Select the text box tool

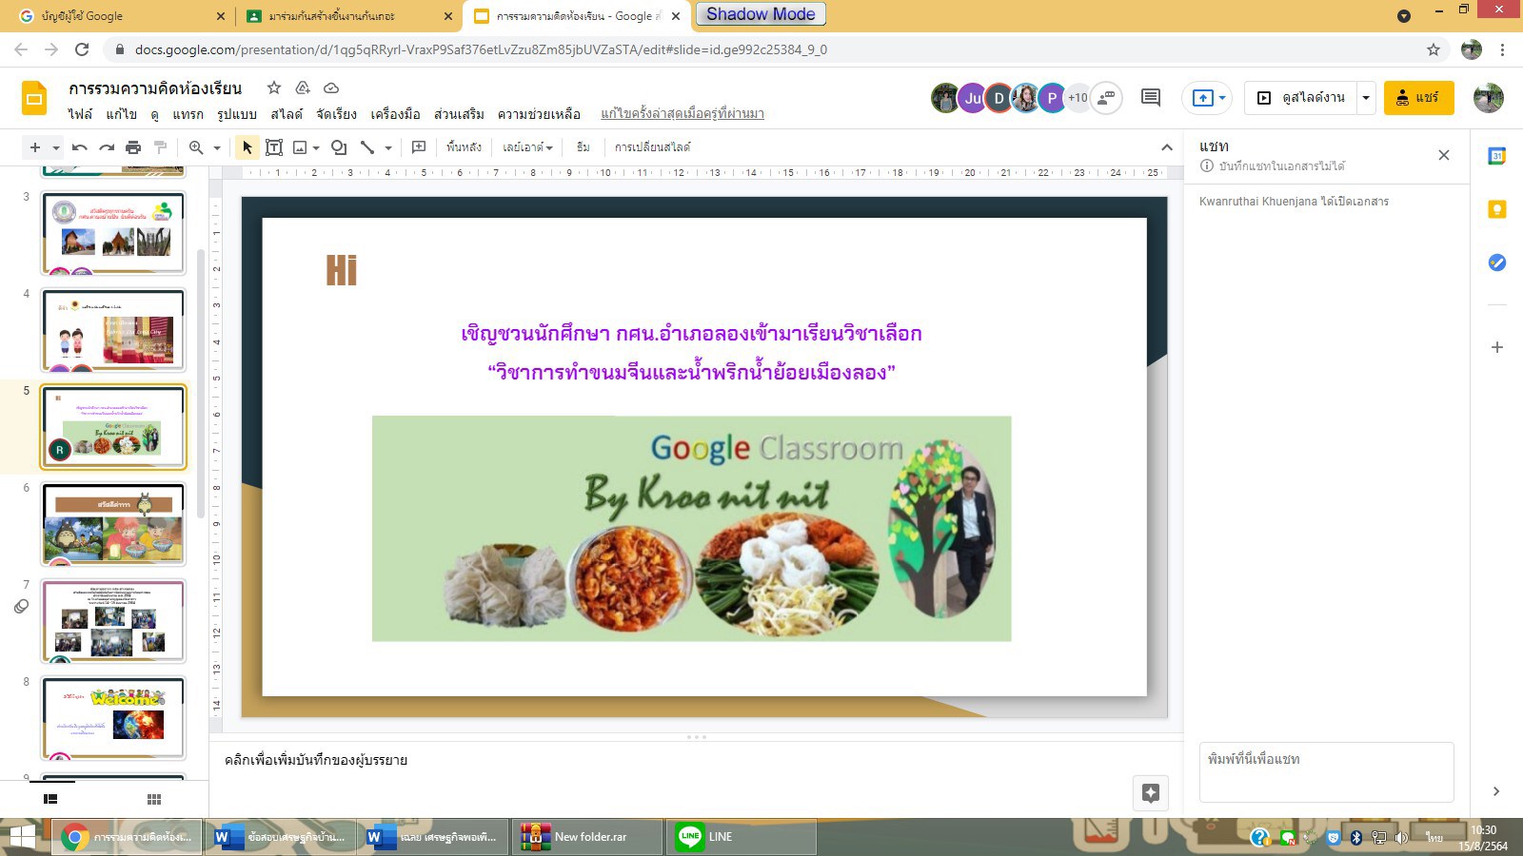click(x=274, y=147)
